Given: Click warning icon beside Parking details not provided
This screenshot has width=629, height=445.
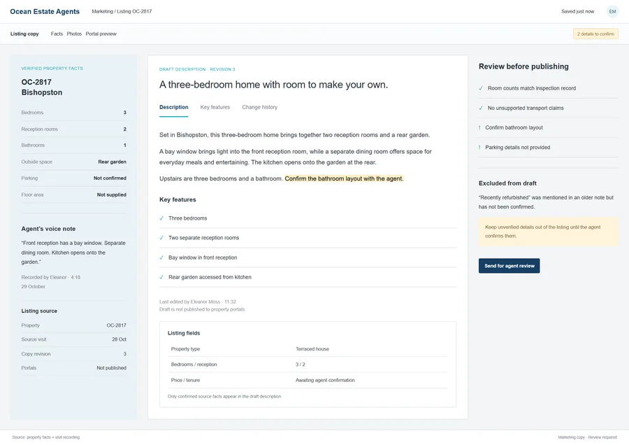Looking at the screenshot, I should pyautogui.click(x=479, y=148).
